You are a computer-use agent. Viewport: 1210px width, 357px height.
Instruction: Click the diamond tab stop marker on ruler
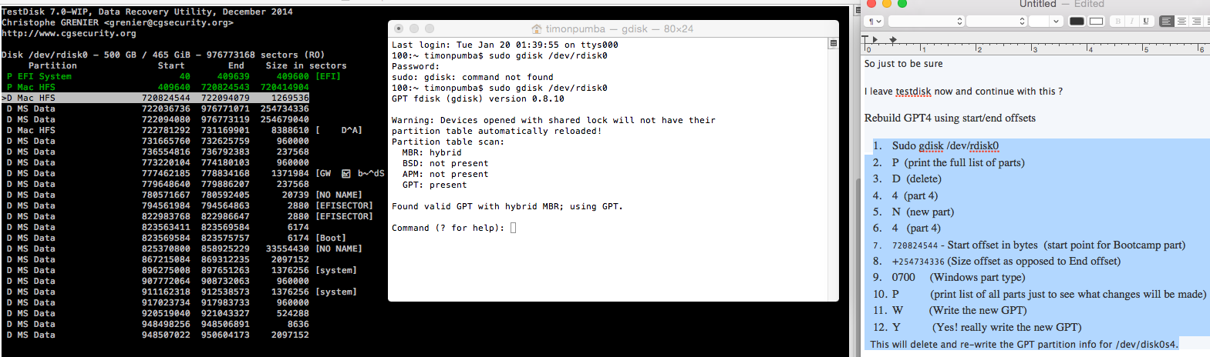coord(893,40)
